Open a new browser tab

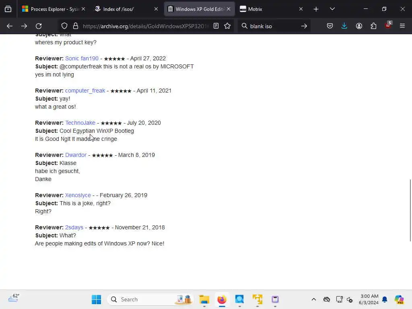point(316,9)
